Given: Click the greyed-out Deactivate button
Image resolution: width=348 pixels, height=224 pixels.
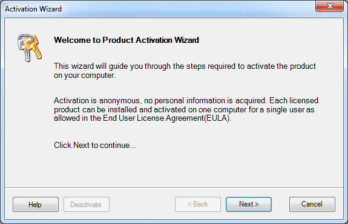Looking at the screenshot, I should [87, 204].
